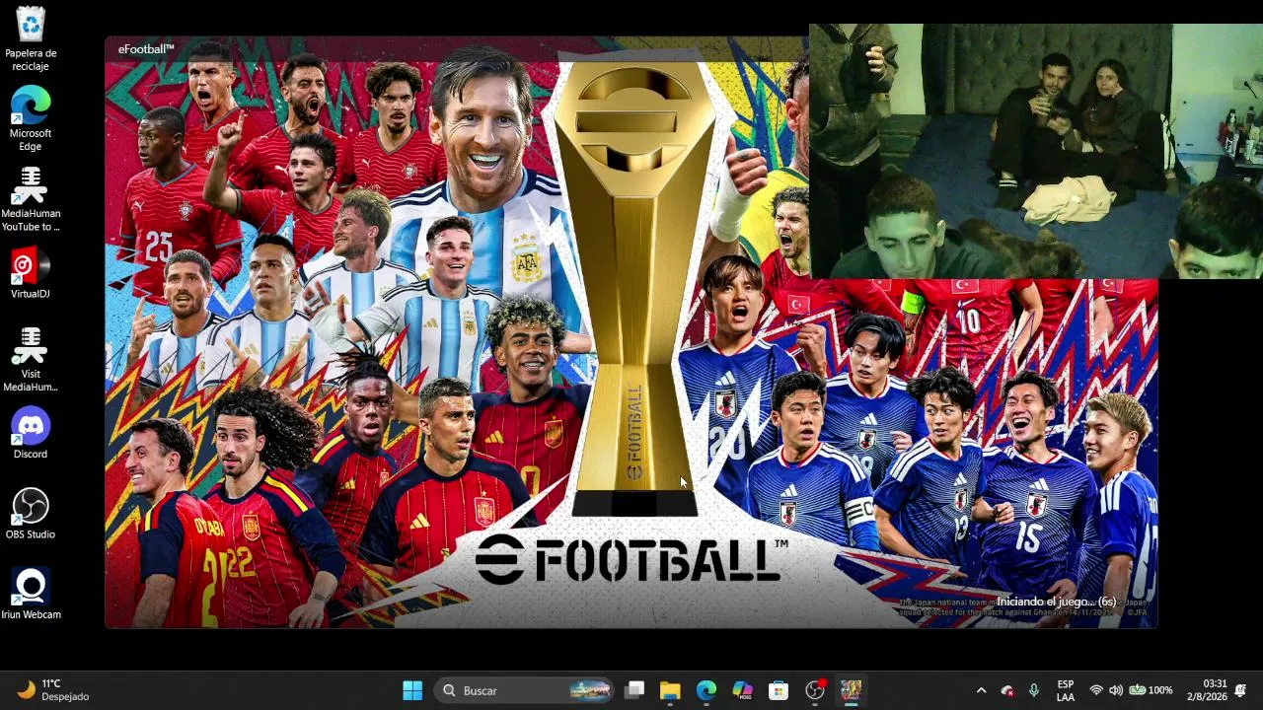The width and height of the screenshot is (1263, 710).
Task: Open the Visit MediaHuman desktop shortcut
Action: pyautogui.click(x=31, y=360)
